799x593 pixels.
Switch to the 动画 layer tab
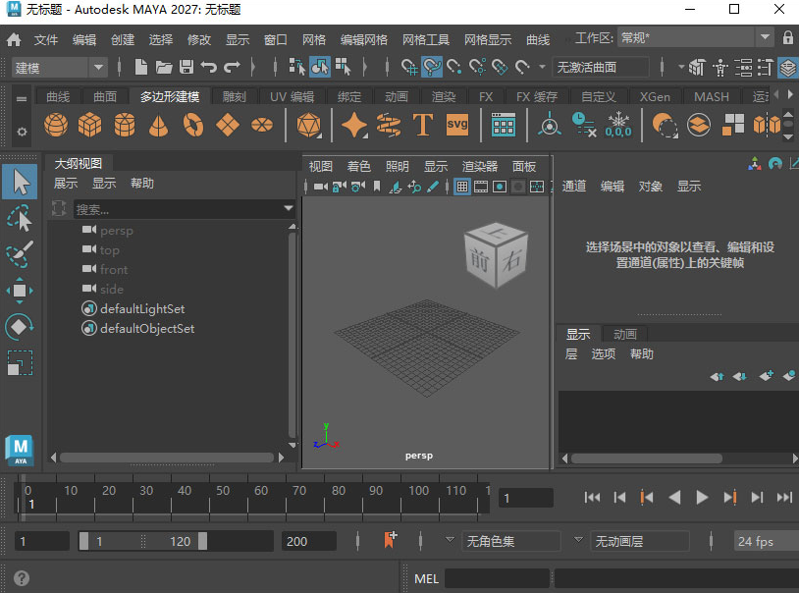tap(624, 334)
